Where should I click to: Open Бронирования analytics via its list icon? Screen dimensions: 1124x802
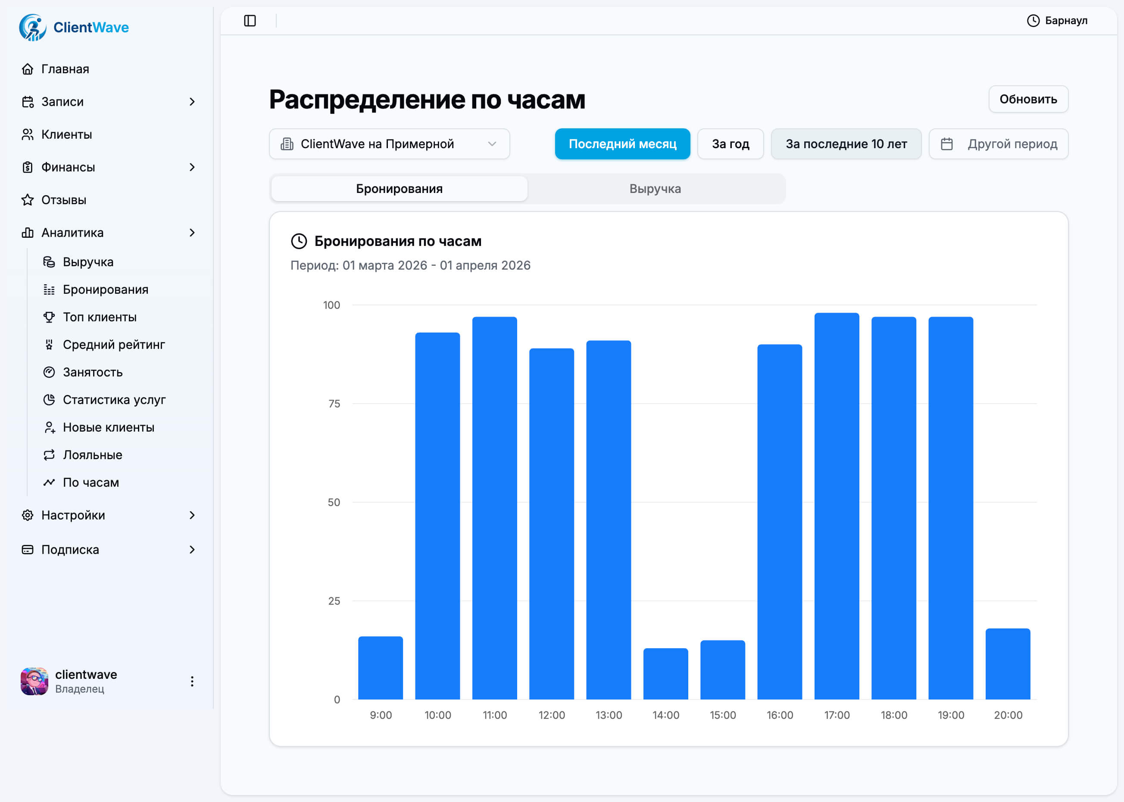[x=50, y=290]
